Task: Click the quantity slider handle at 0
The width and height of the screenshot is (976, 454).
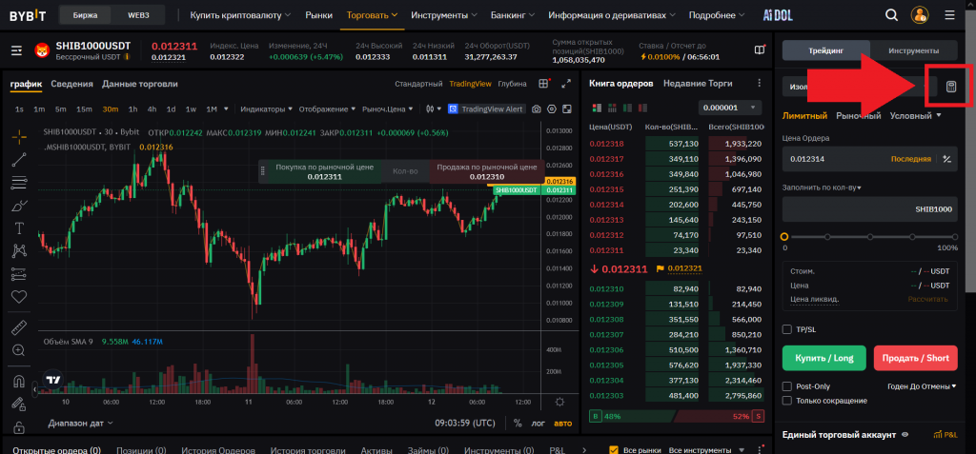Action: point(784,237)
